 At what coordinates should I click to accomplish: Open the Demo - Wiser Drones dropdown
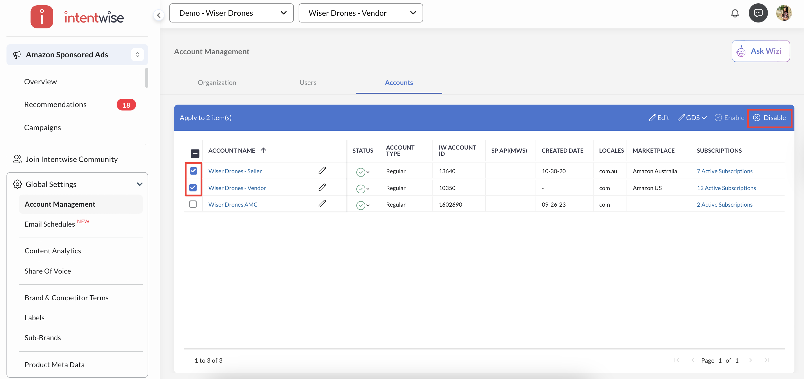231,13
